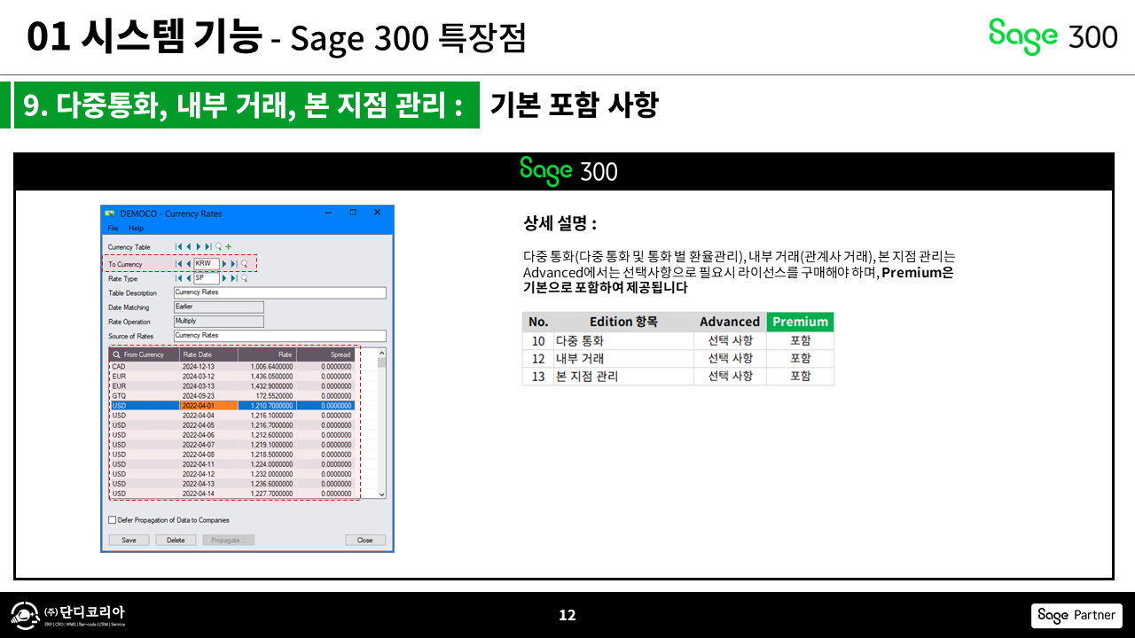Screen dimensions: 1135x638
Task: Open the Help menu
Action: point(136,228)
